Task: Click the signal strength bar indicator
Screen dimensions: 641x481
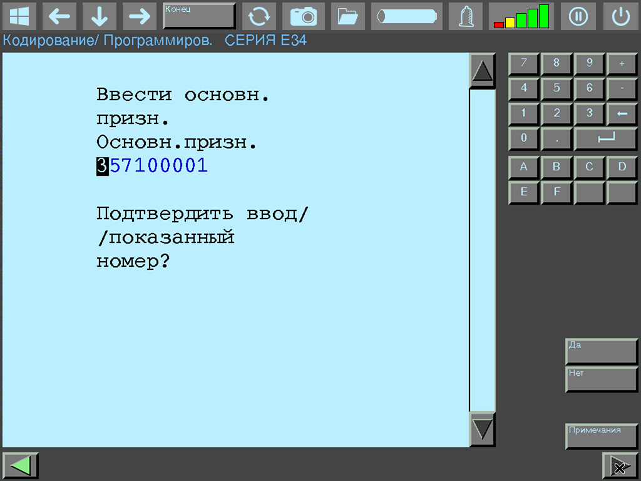Action: coord(521,16)
